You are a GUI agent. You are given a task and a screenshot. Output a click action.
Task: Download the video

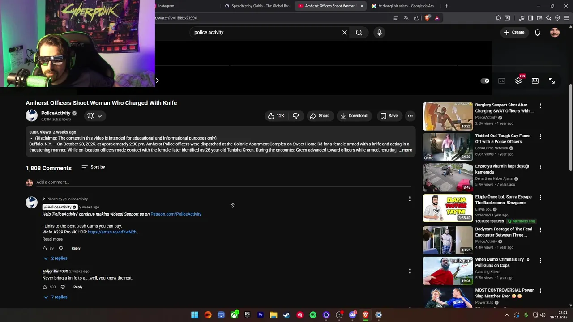click(x=354, y=116)
